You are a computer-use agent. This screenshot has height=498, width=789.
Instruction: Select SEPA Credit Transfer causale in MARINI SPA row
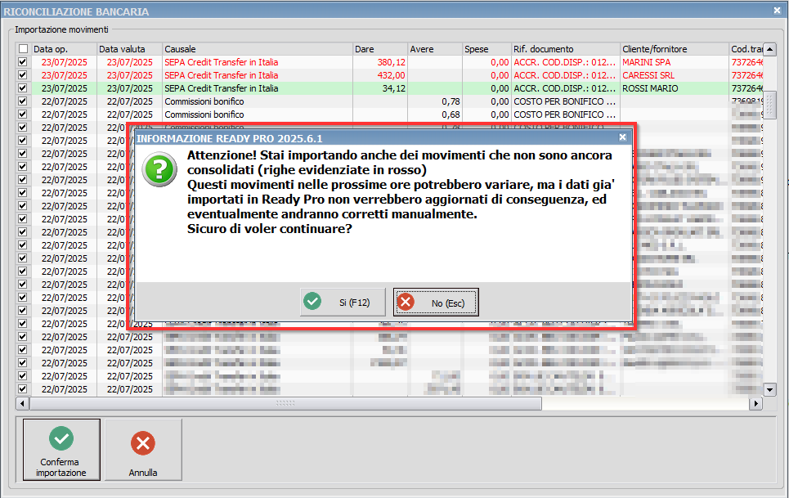click(222, 62)
